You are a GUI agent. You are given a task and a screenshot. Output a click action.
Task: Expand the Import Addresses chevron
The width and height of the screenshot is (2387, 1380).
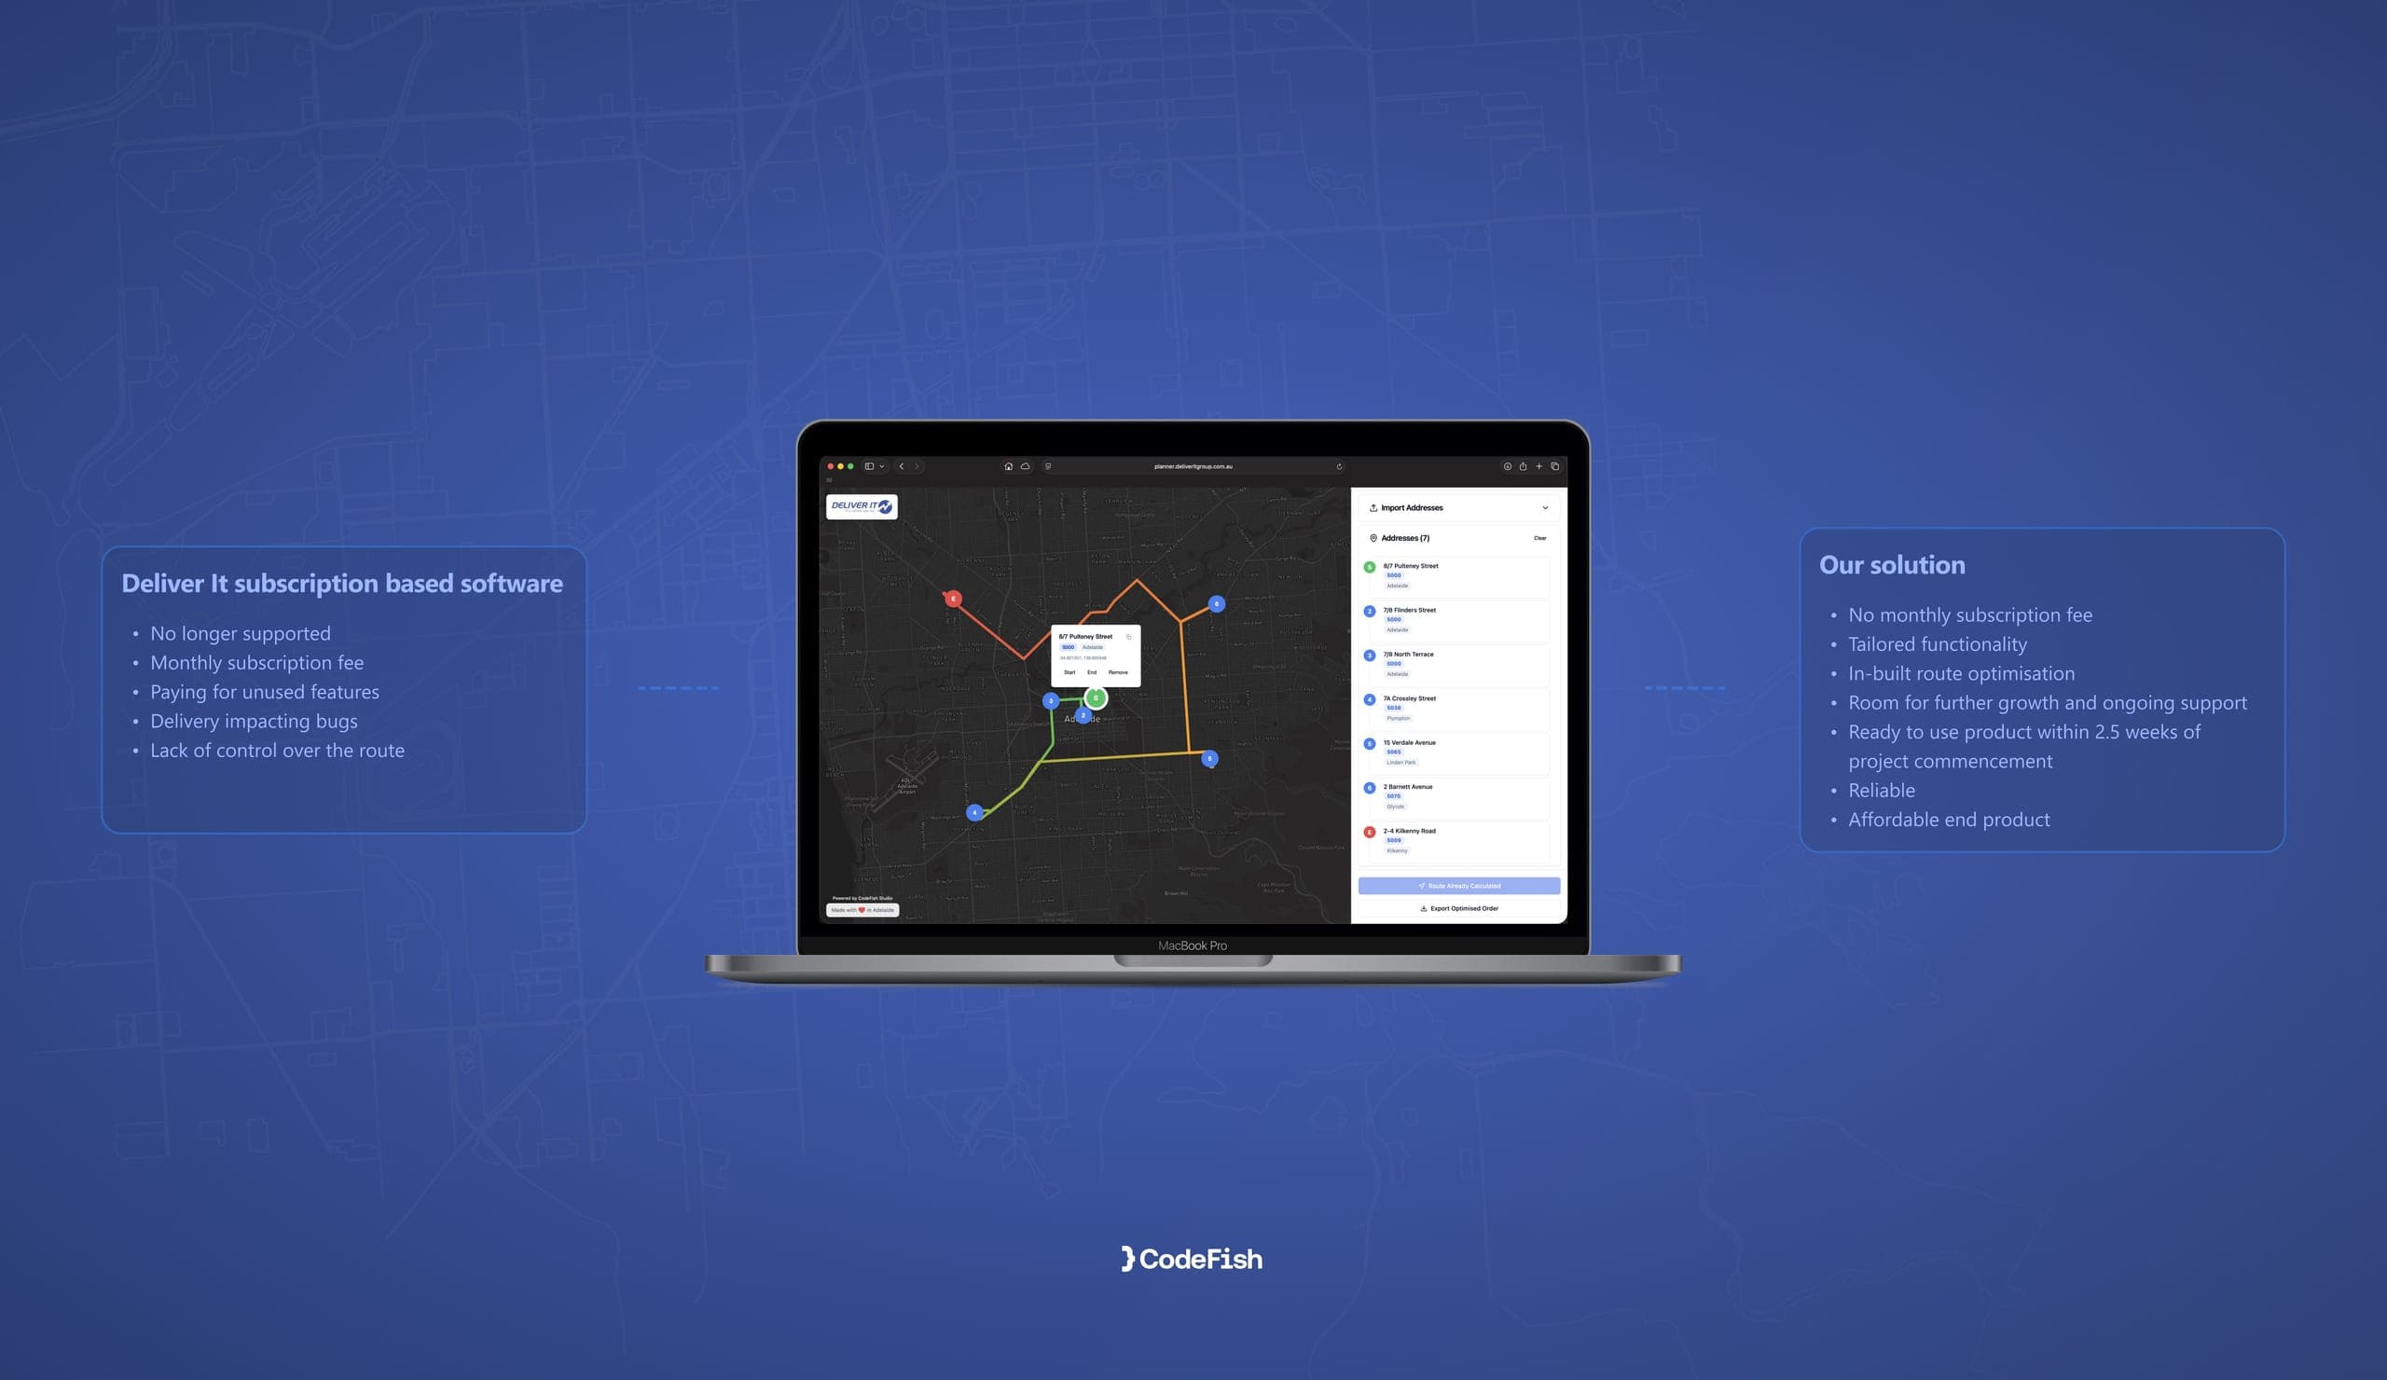pos(1545,507)
